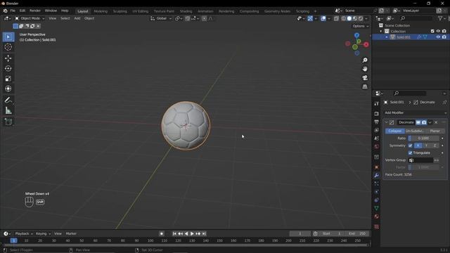The image size is (450, 253).
Task: Open the Render properties tab
Action: click(x=377, y=114)
